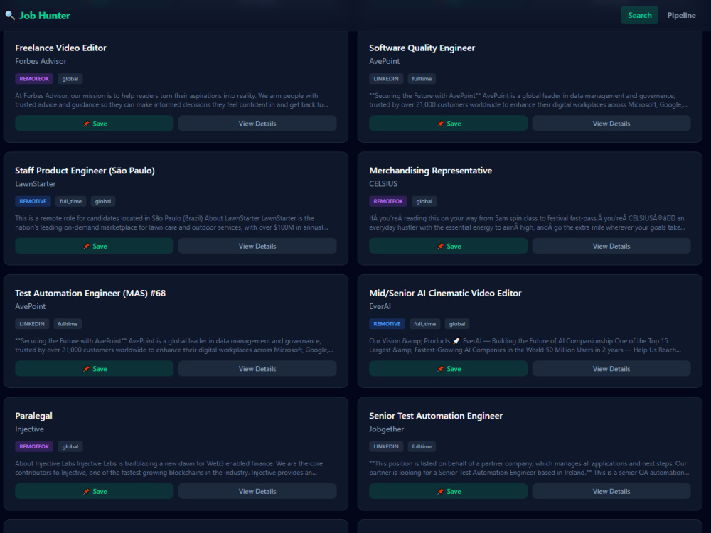Open the Search tab in header
Viewport: 711px width, 533px height.
tap(639, 16)
